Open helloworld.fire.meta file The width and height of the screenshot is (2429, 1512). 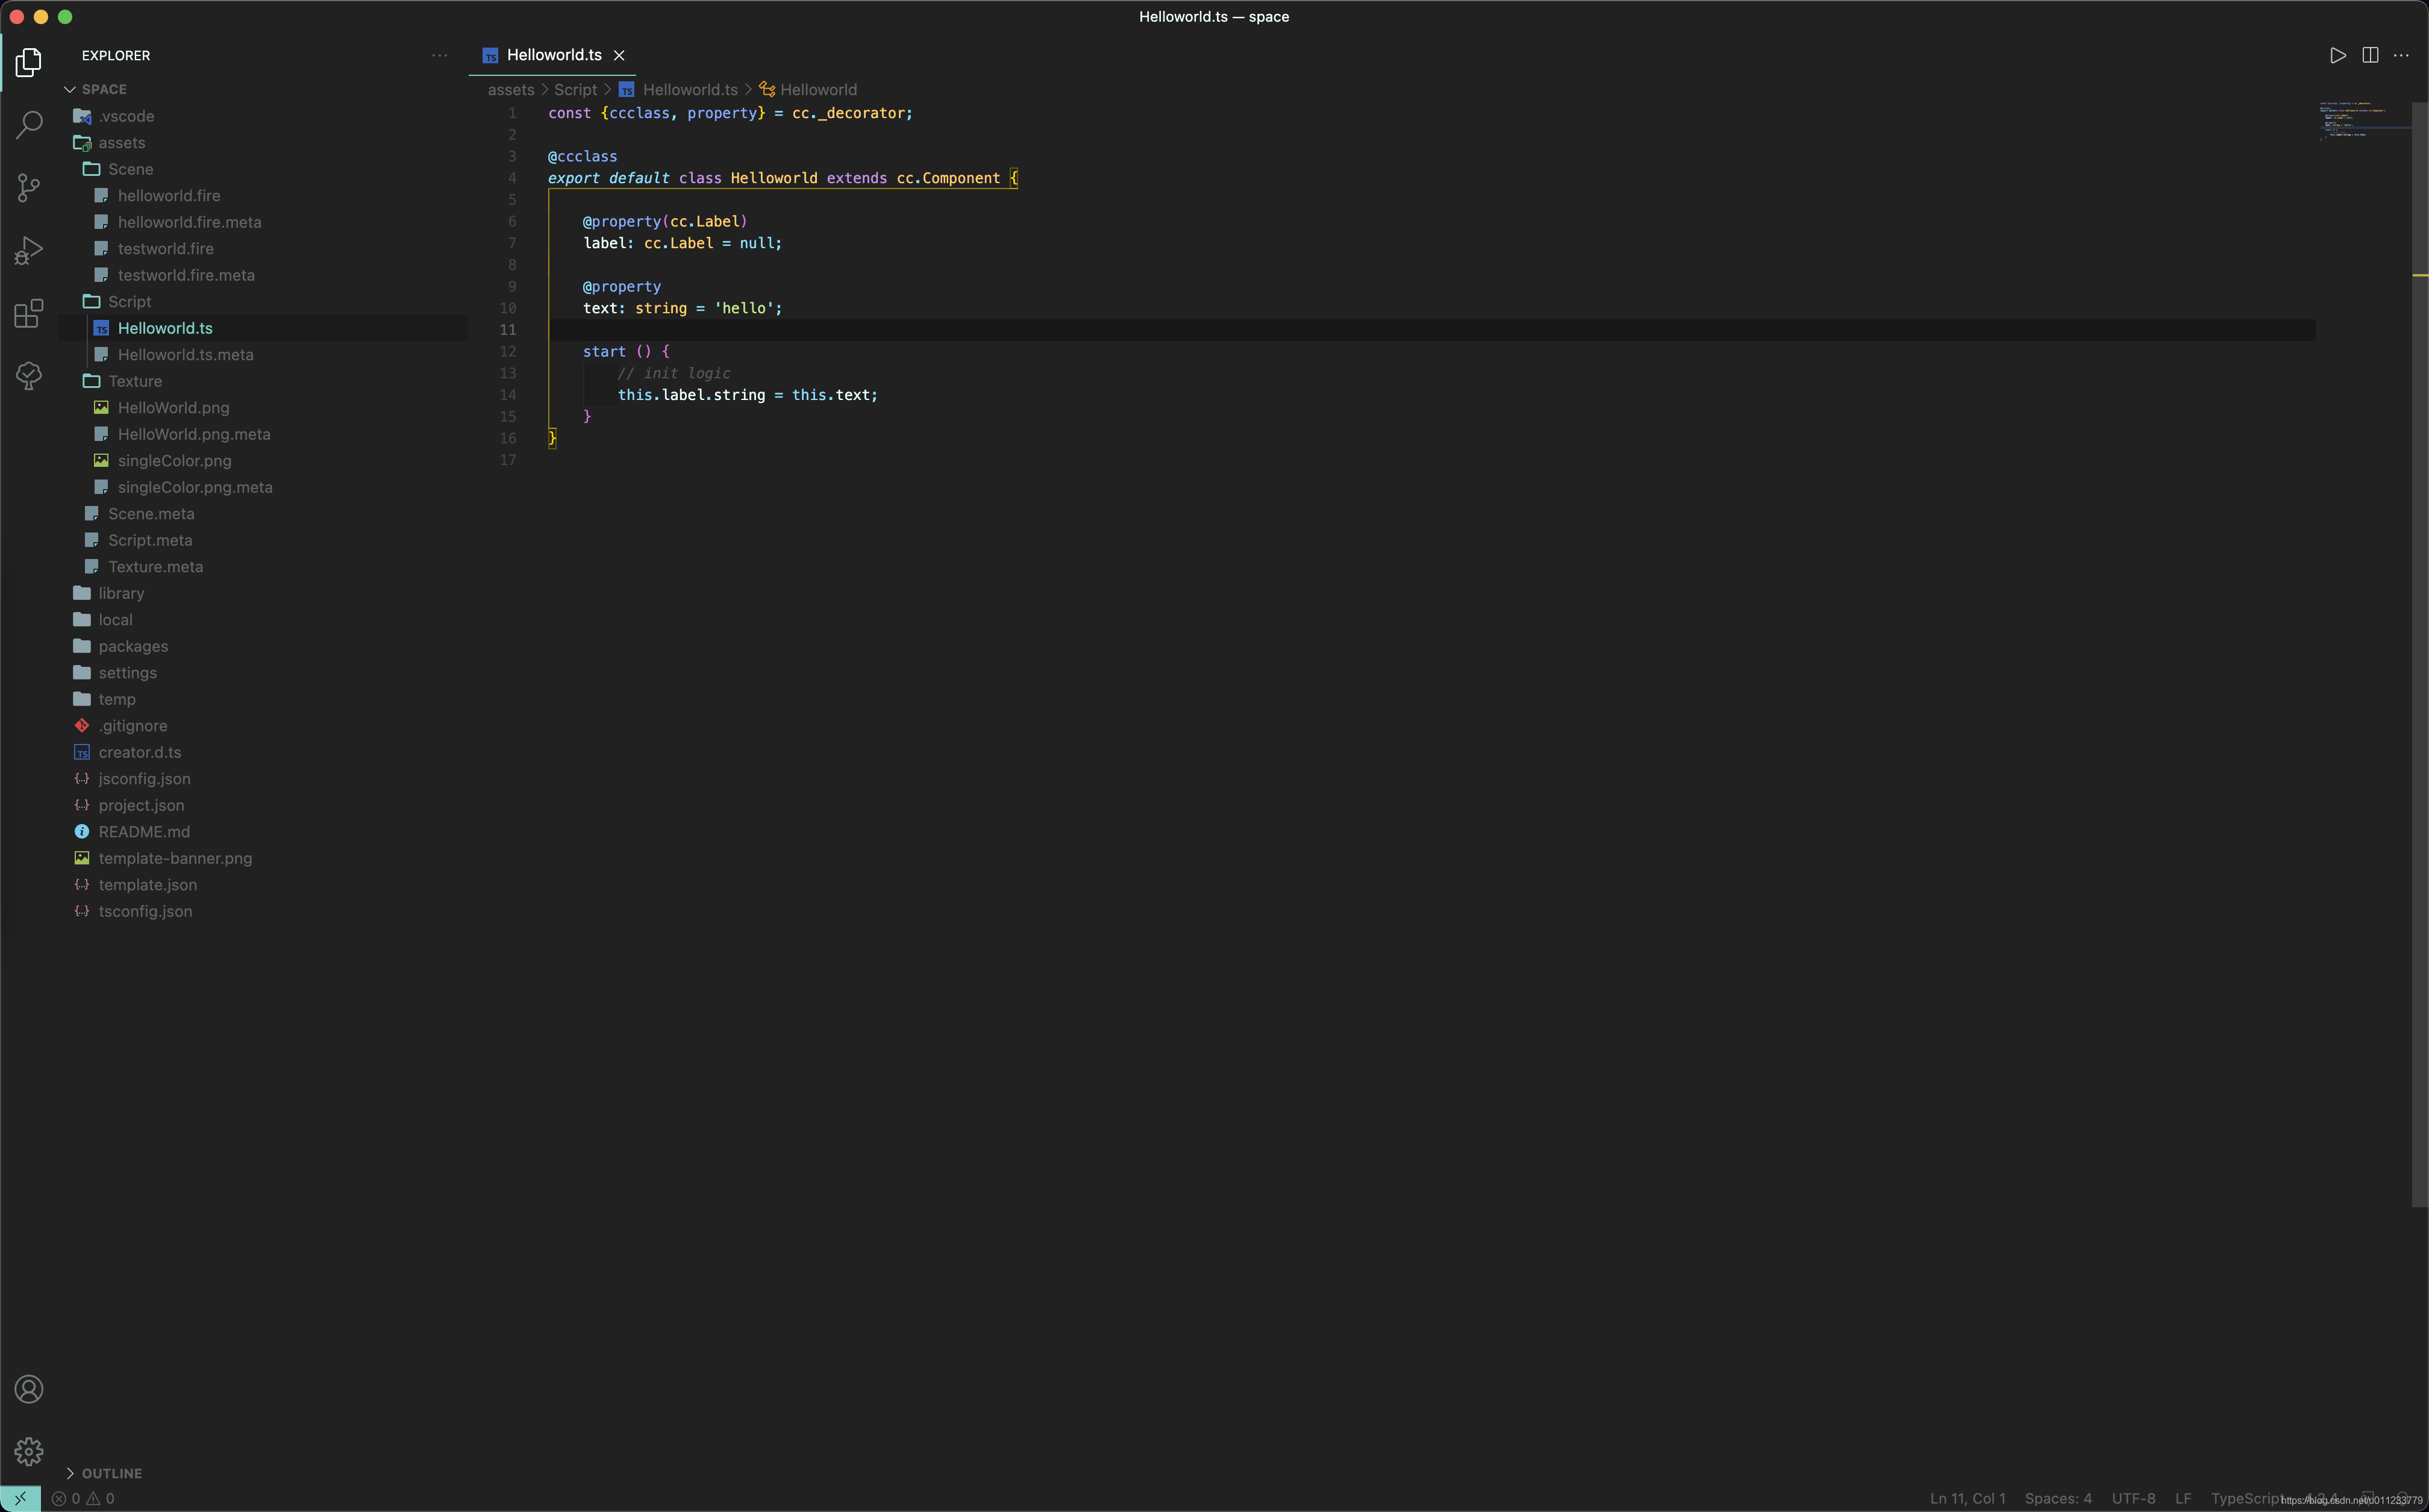click(x=189, y=222)
